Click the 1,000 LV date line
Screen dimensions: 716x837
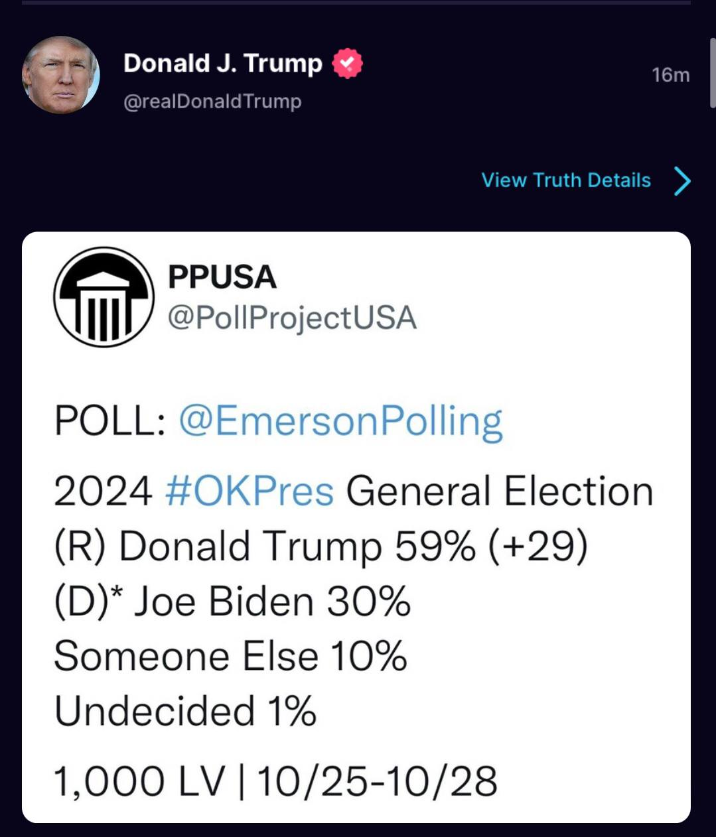pyautogui.click(x=275, y=781)
